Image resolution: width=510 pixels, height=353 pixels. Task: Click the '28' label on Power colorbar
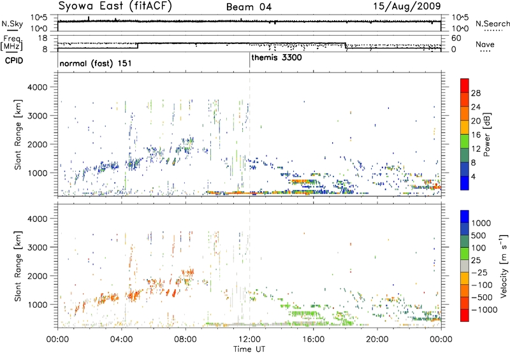(476, 93)
